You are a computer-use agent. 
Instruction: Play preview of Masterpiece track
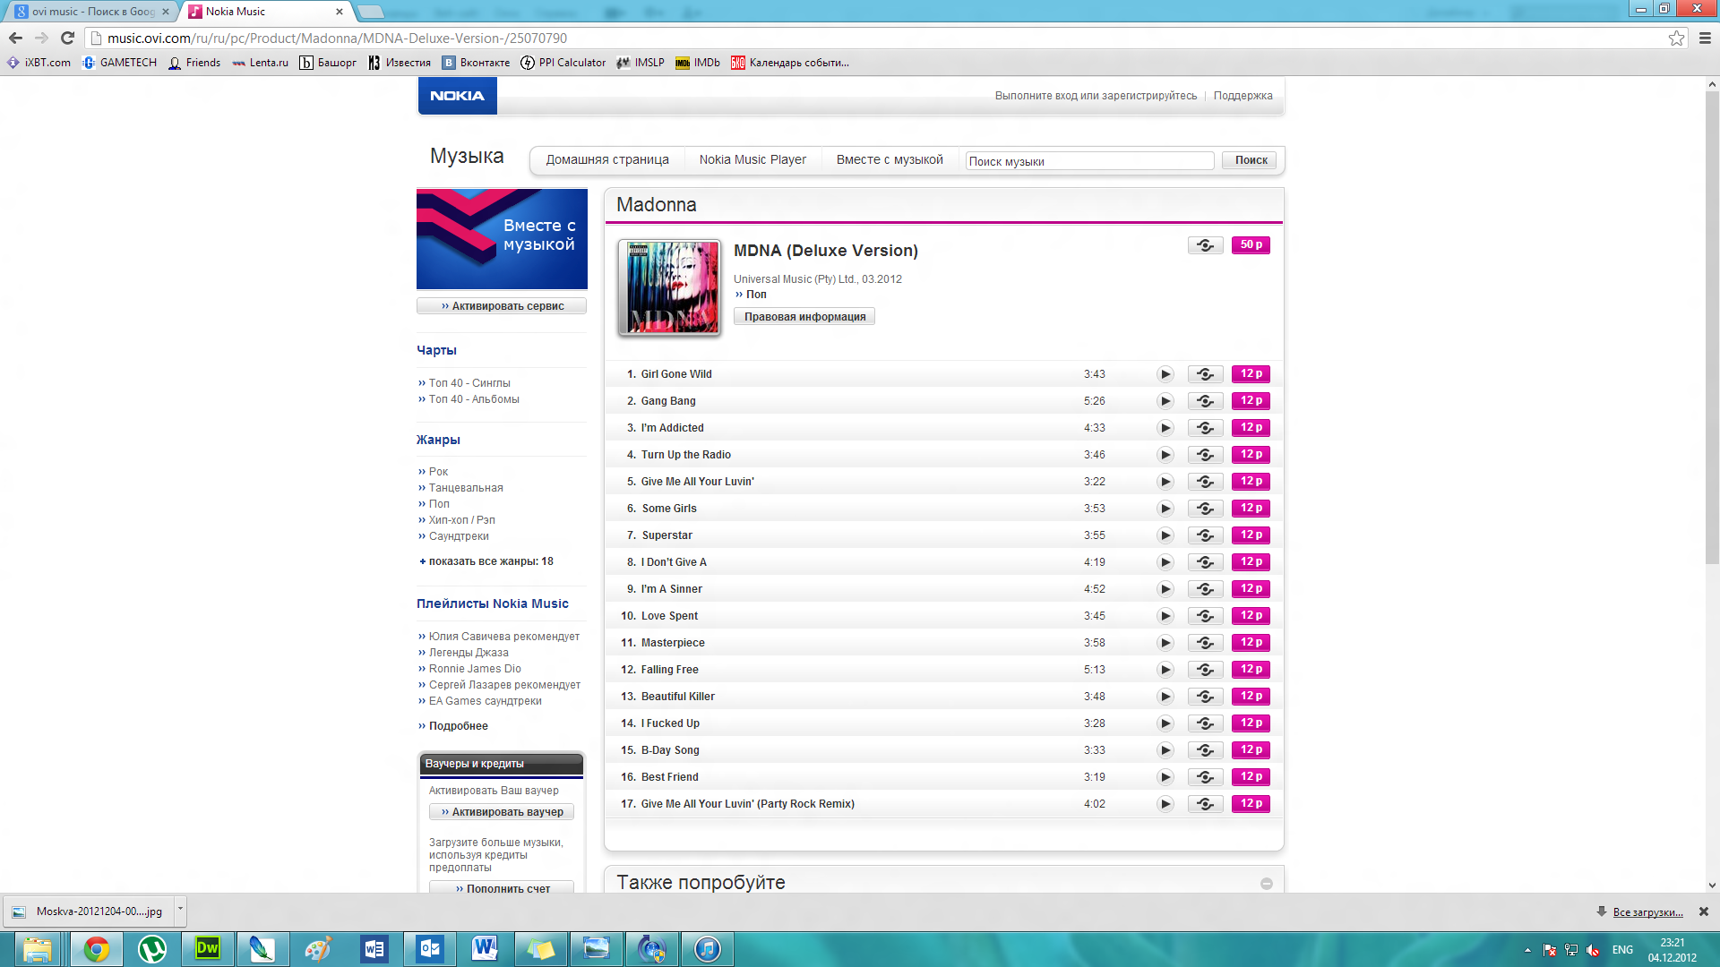pos(1165,643)
